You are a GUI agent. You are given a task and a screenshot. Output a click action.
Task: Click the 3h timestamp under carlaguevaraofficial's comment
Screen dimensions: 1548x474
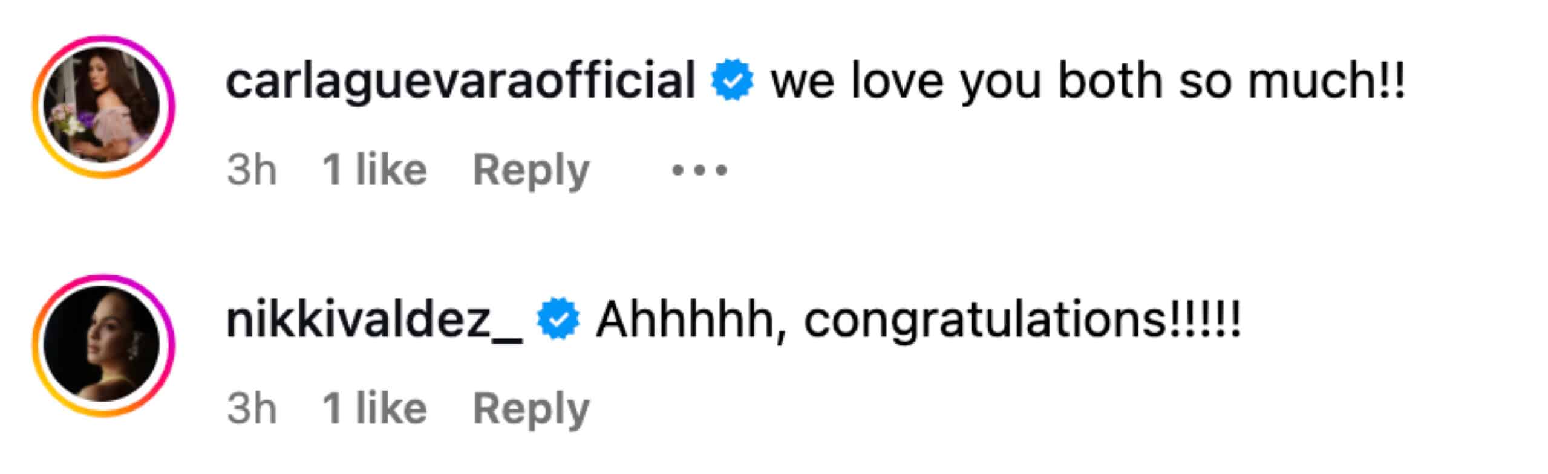[252, 170]
